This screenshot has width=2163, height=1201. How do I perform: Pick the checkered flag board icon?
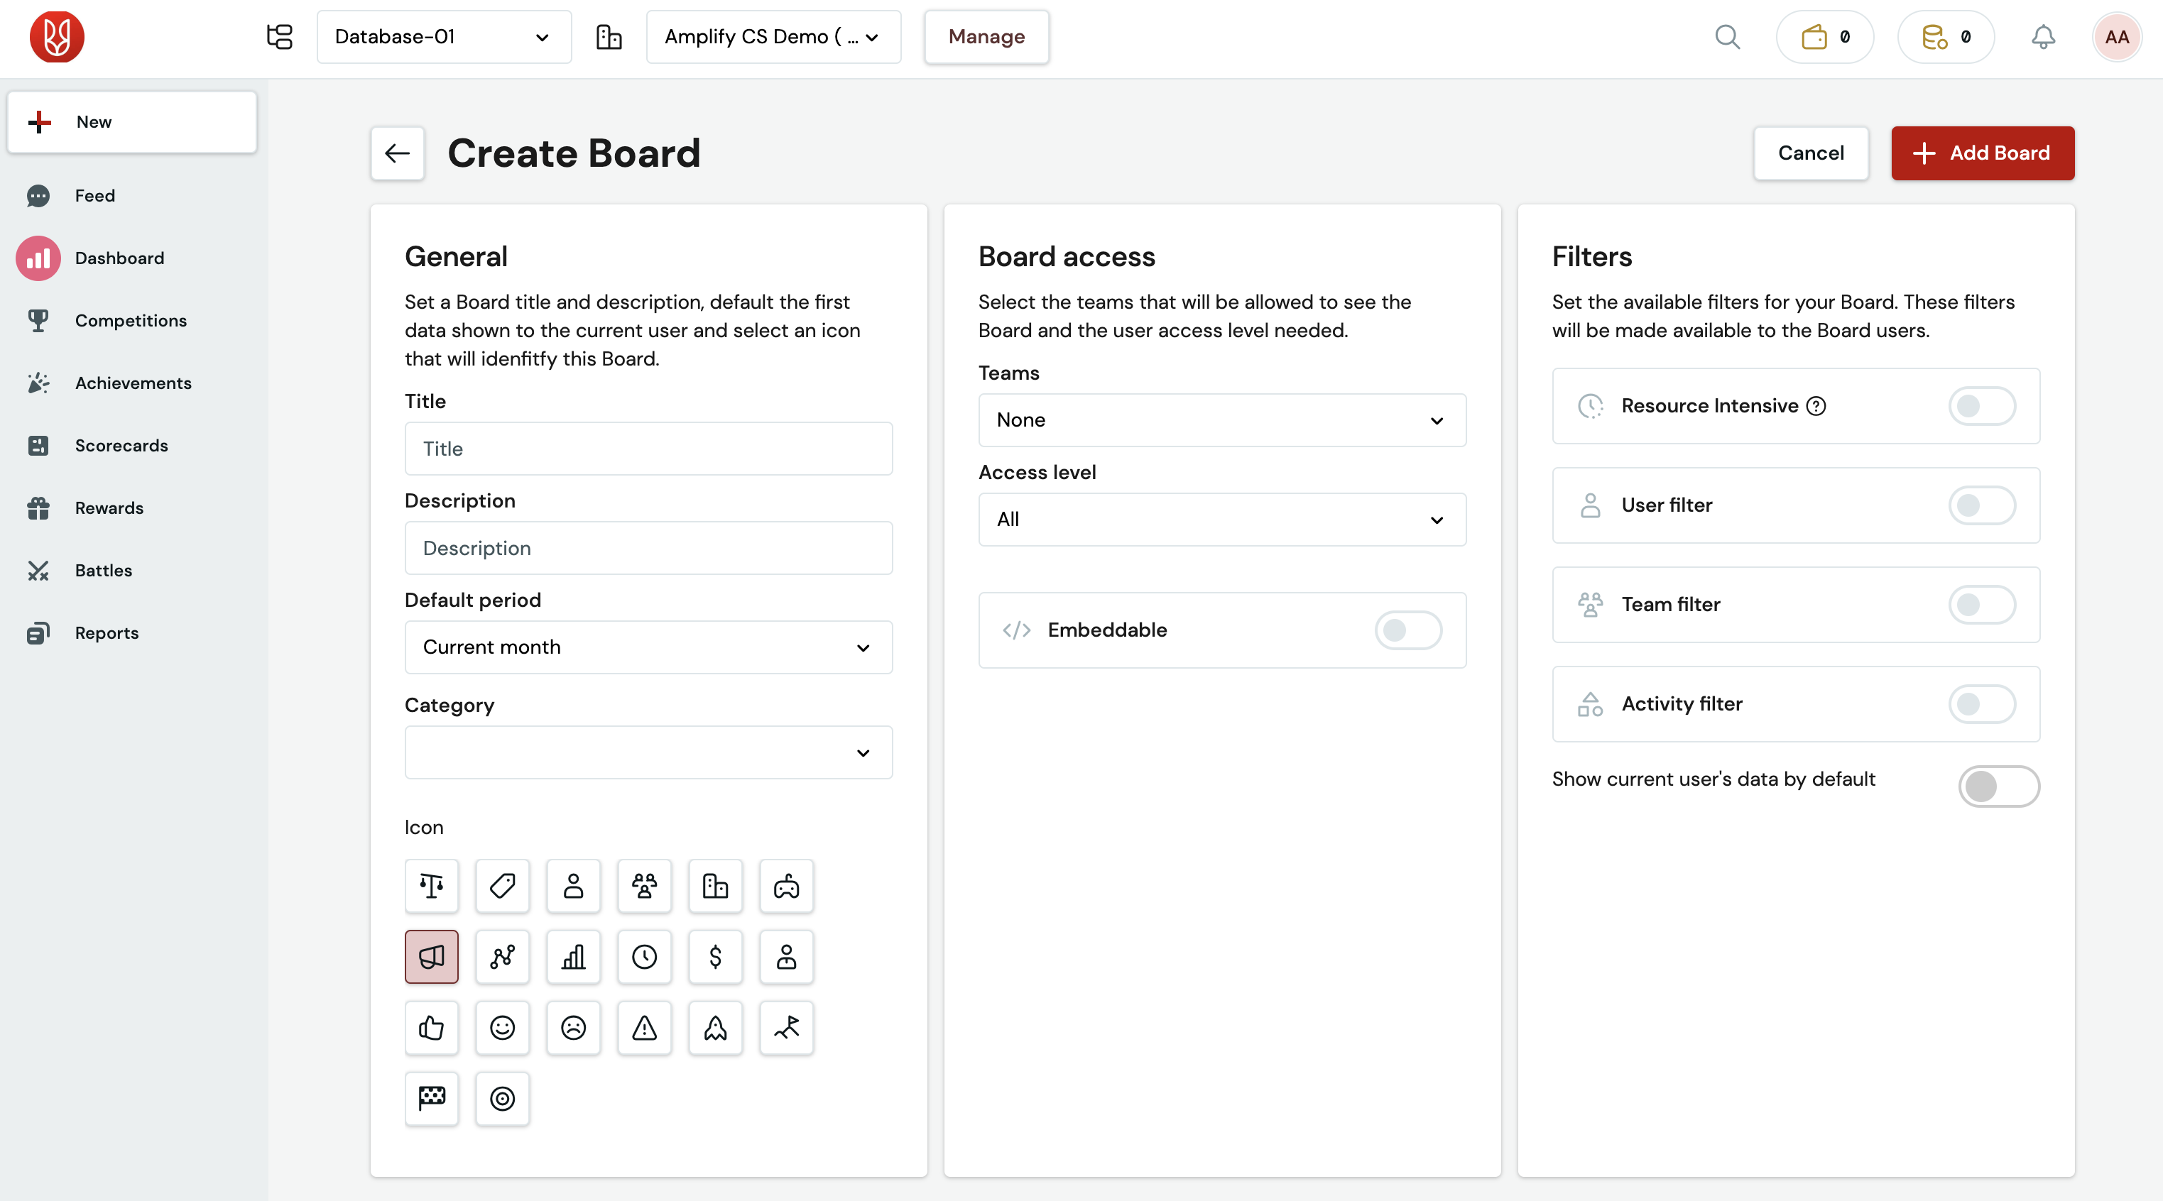[x=432, y=1098]
